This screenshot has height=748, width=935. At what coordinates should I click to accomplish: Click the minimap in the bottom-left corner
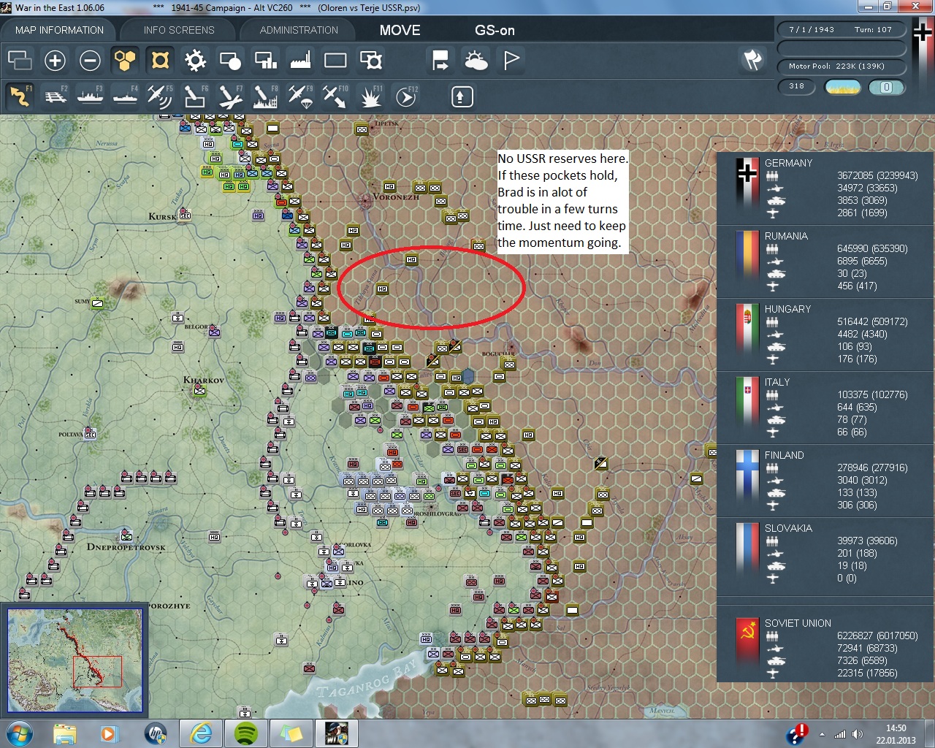pyautogui.click(x=75, y=660)
